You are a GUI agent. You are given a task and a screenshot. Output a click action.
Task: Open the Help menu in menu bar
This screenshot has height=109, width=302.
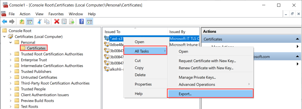(x=92, y=14)
